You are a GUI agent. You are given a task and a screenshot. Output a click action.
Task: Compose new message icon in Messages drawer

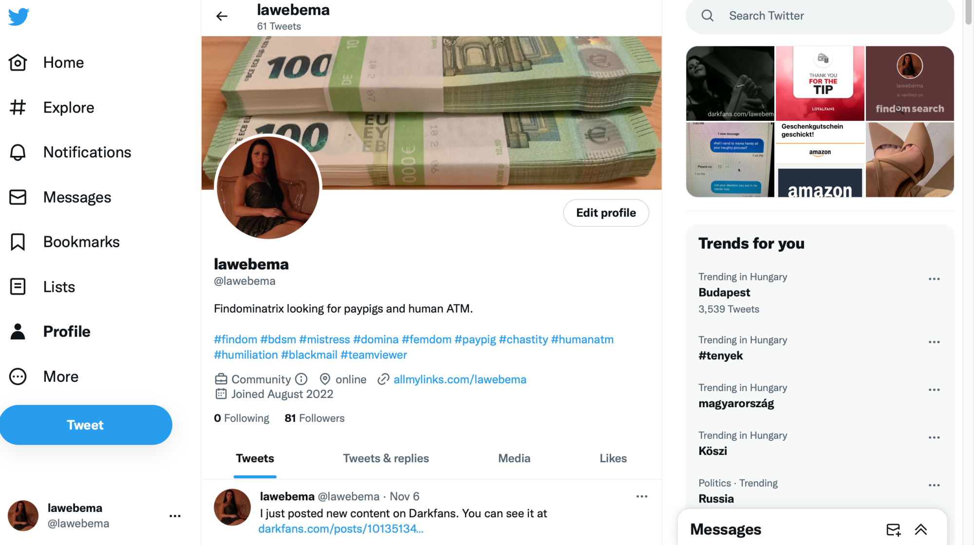click(893, 529)
